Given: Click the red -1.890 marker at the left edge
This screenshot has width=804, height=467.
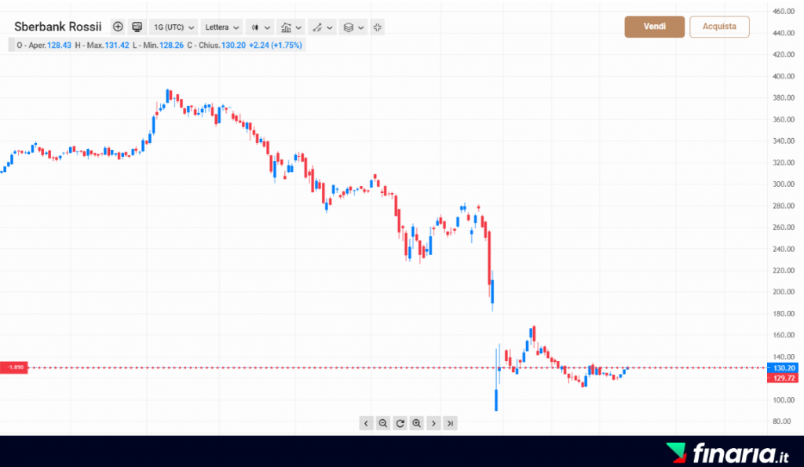Looking at the screenshot, I should pyautogui.click(x=14, y=367).
